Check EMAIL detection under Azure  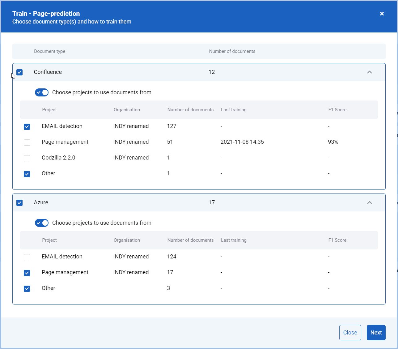pyautogui.click(x=27, y=257)
